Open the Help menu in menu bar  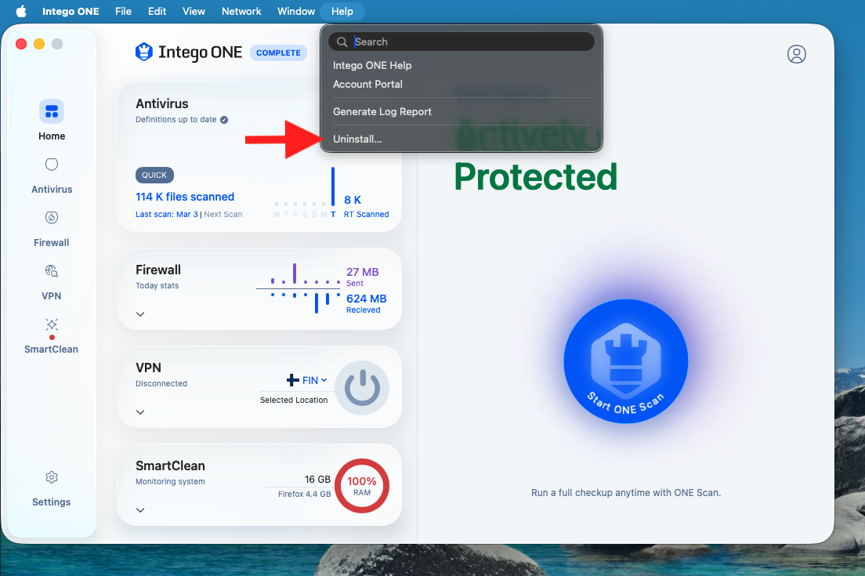pos(342,11)
